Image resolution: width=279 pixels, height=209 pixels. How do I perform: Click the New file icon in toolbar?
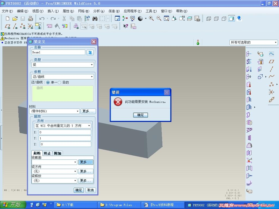pyautogui.click(x=7, y=19)
